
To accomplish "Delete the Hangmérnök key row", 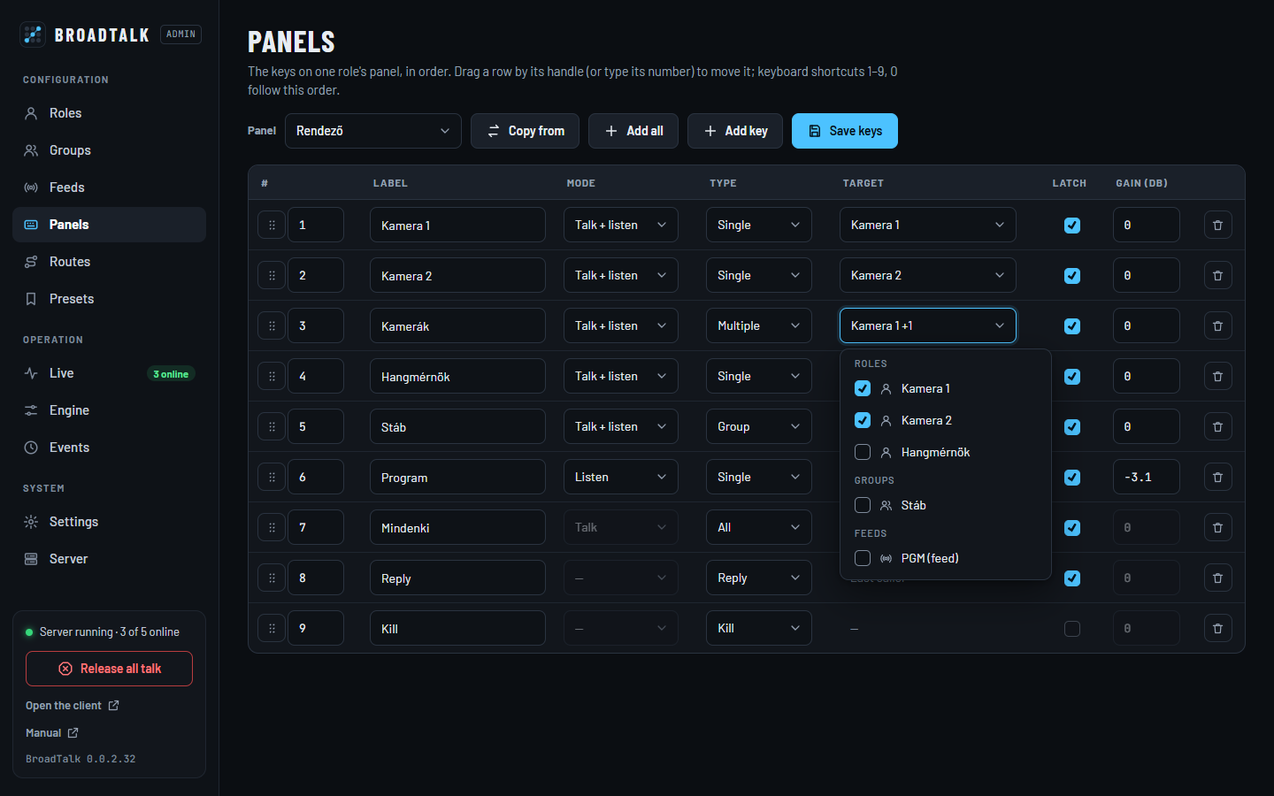I will [1217, 376].
